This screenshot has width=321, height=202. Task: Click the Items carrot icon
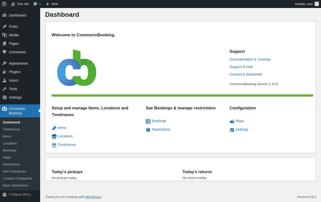coord(54,128)
